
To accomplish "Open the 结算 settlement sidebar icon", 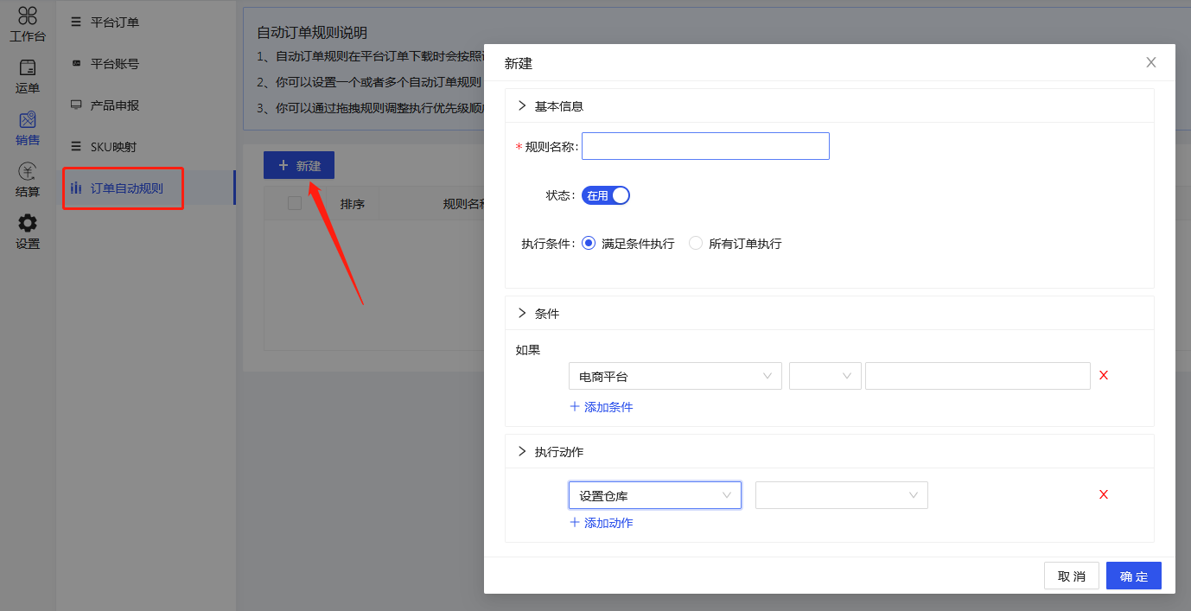I will (28, 181).
